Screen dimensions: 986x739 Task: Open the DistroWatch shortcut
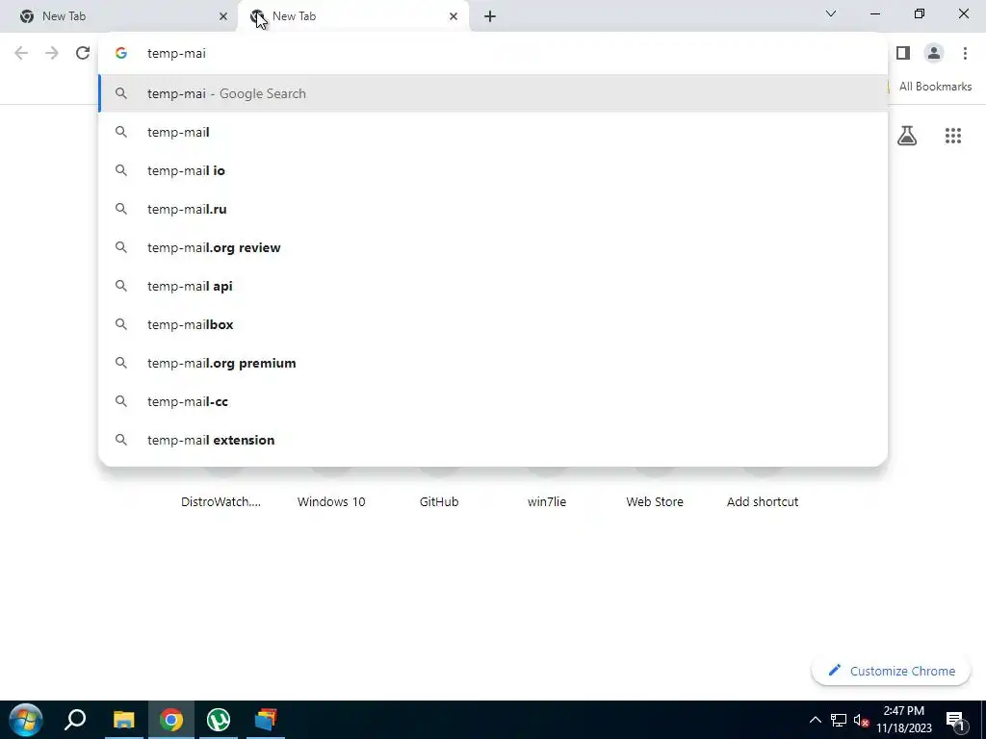(x=221, y=501)
